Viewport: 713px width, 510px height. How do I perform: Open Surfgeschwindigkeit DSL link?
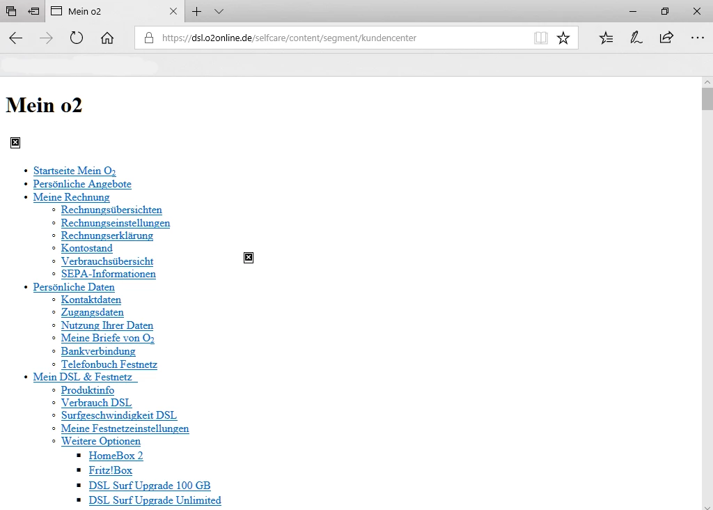coord(118,415)
